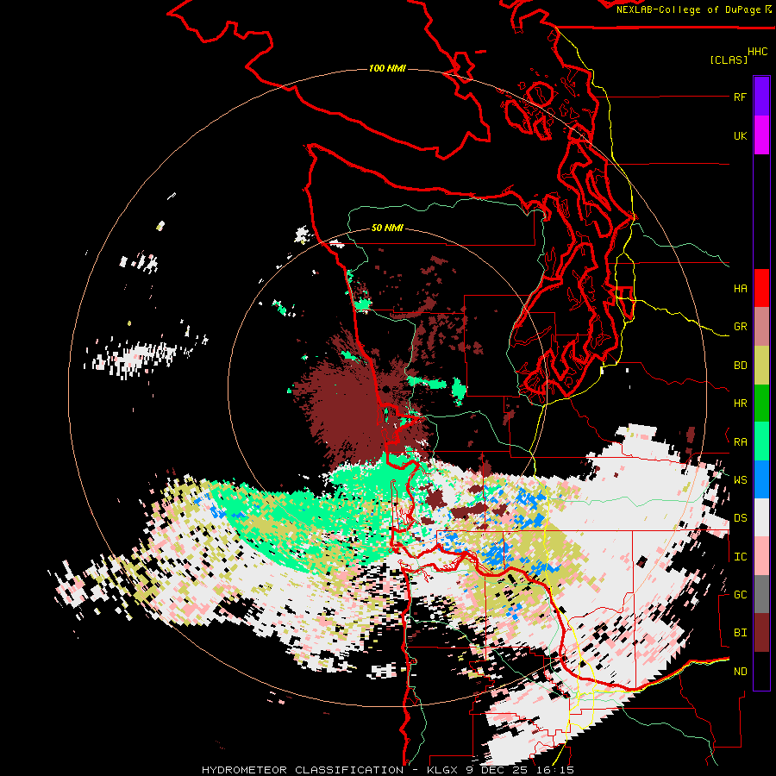
Task: Click the ND black legend swatch
Action: (761, 671)
